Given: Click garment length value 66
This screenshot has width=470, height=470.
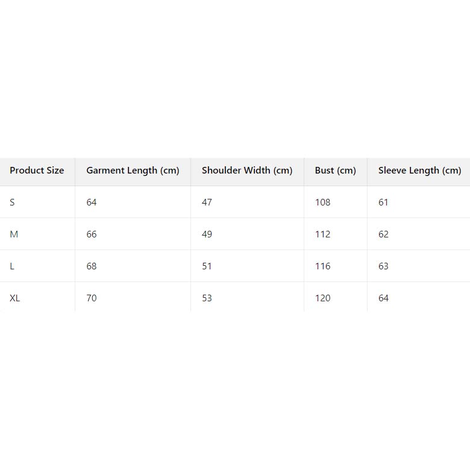Looking at the screenshot, I should point(92,234).
